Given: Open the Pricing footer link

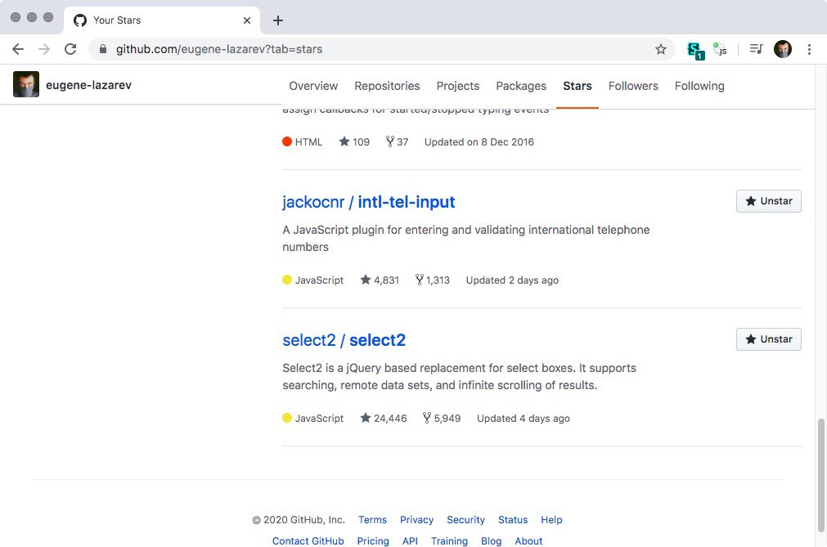Looking at the screenshot, I should click(373, 540).
